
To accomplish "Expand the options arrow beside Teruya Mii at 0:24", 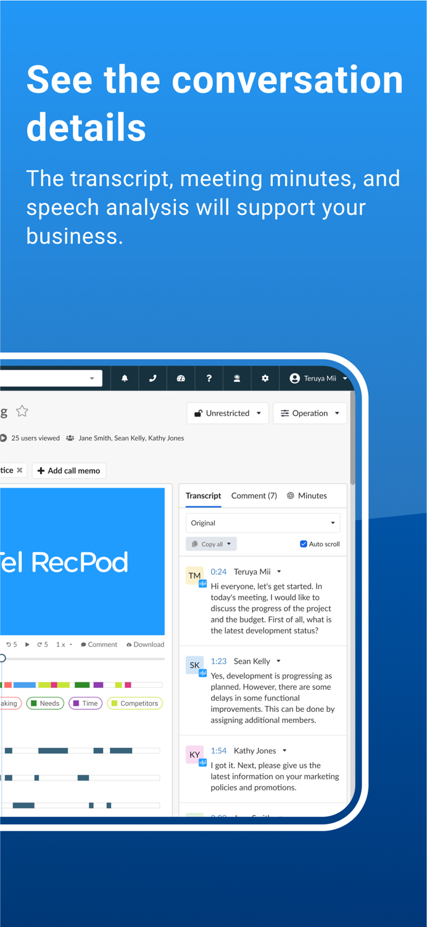I will pos(279,572).
